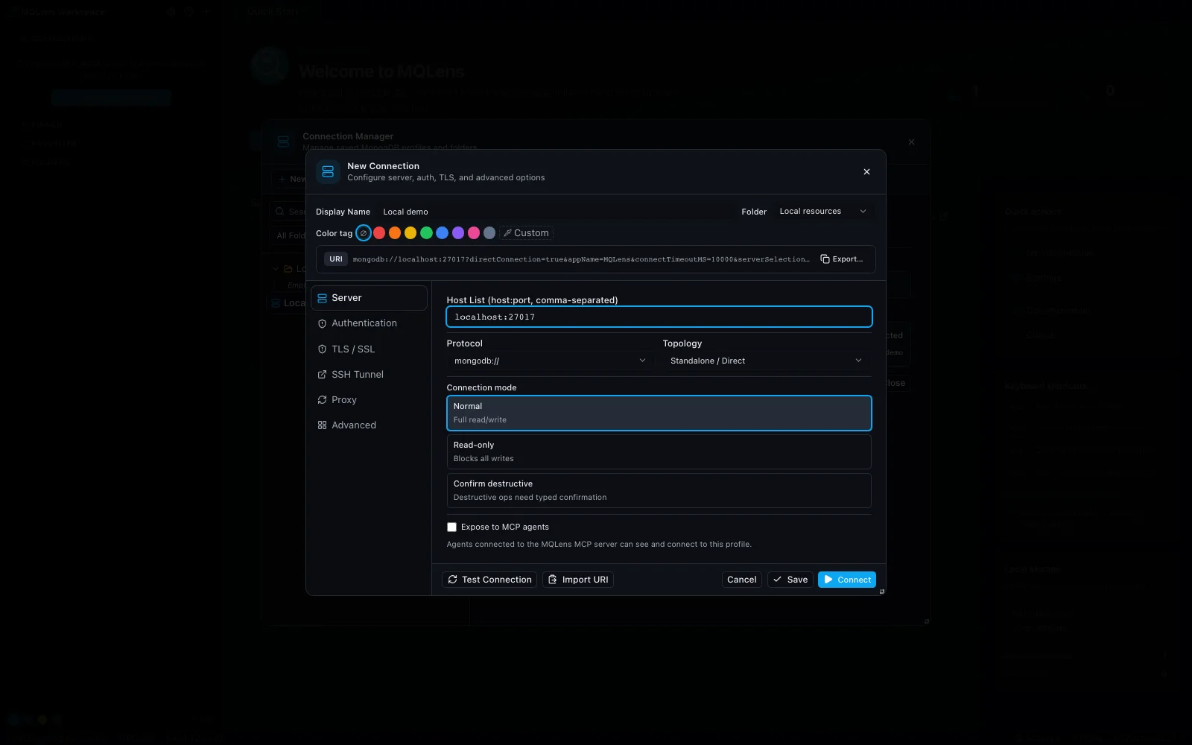Pick the gray color tag
This screenshot has height=745, width=1192.
click(x=489, y=233)
